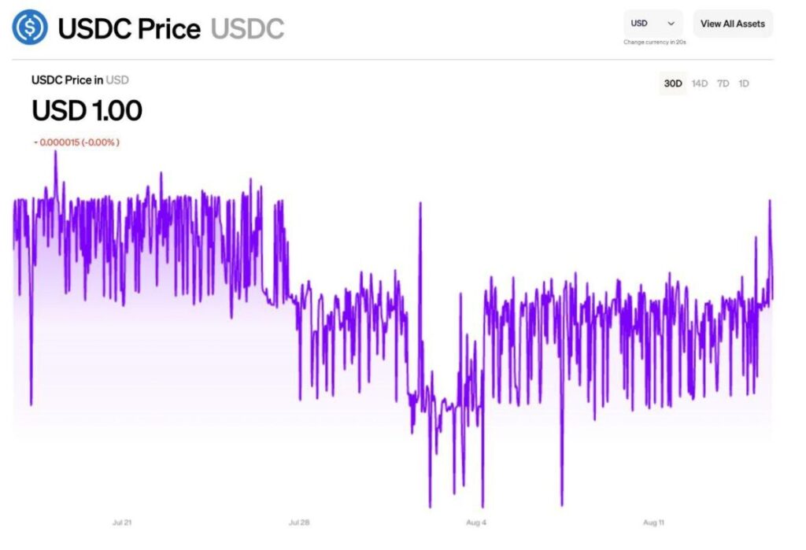This screenshot has width=806, height=550.
Task: Click the red price change percentage
Action: click(76, 142)
